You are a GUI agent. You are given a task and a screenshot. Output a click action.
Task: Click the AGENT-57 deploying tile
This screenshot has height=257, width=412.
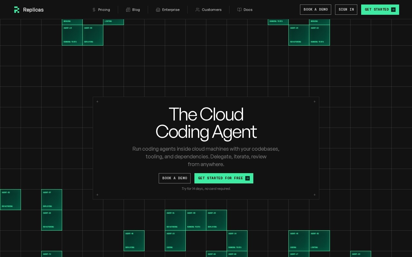click(x=51, y=199)
